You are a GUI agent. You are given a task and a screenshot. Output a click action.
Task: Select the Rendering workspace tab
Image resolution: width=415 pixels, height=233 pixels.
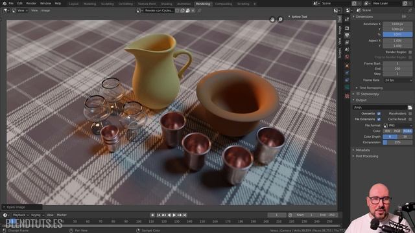(203, 4)
